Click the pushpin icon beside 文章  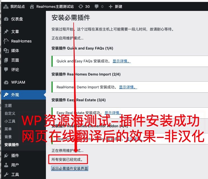click(6, 32)
